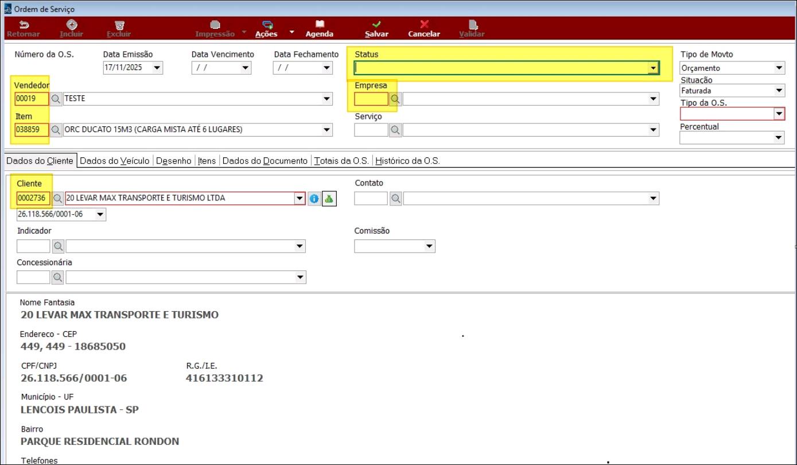
Task: Click the magnifier search icon beside Vendedor code
Action: coord(56,99)
